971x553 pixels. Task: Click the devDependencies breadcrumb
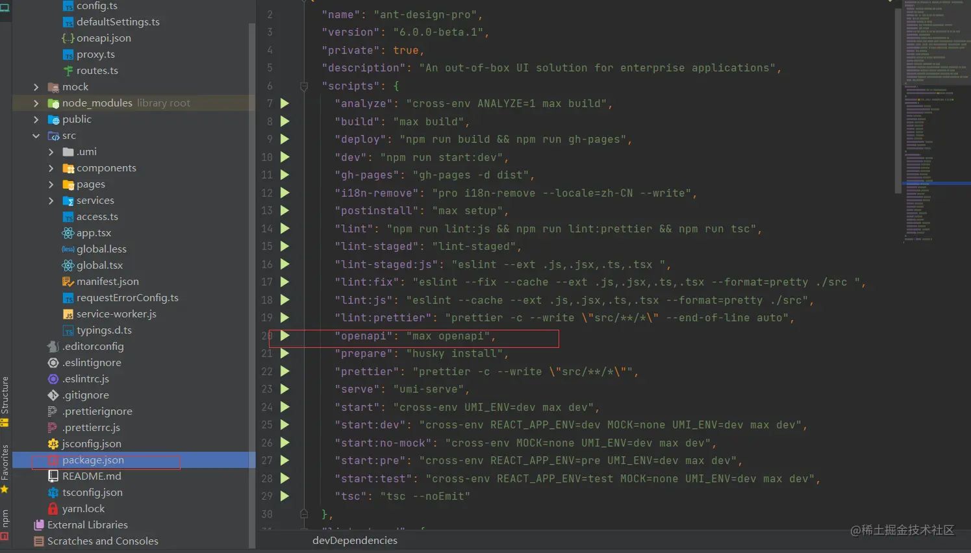coord(355,541)
